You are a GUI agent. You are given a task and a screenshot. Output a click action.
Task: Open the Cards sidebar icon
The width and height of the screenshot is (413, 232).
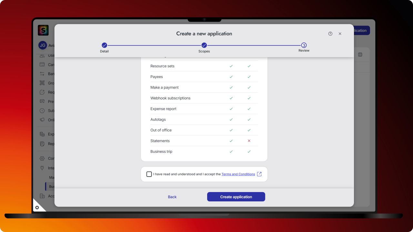pos(42,64)
